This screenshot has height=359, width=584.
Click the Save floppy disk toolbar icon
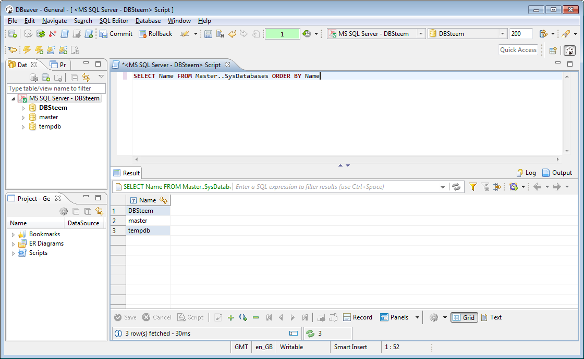coord(208,34)
